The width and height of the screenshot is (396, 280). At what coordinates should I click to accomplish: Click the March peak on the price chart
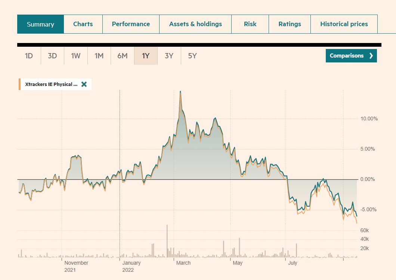click(180, 92)
